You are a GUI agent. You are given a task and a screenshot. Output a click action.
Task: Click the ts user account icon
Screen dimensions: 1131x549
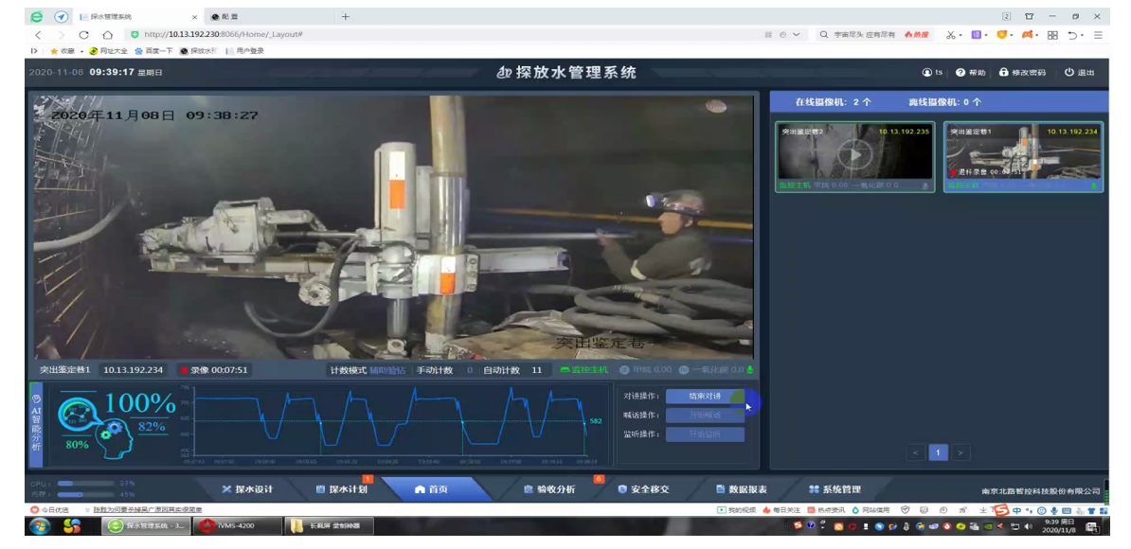926,73
